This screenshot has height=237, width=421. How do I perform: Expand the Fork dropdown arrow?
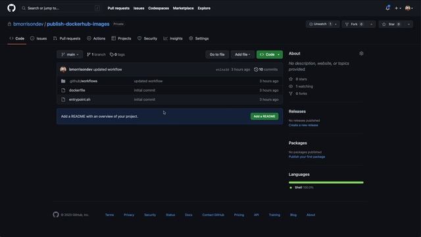tap(372, 24)
